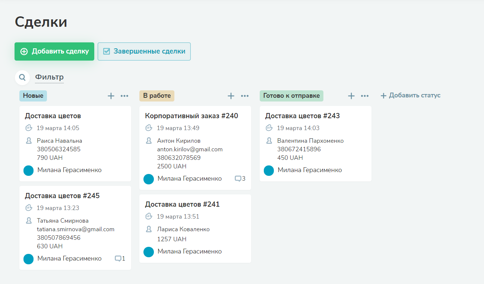The width and height of the screenshot is (484, 284).
Task: Select the Готово к отправке status label
Action: 291,96
